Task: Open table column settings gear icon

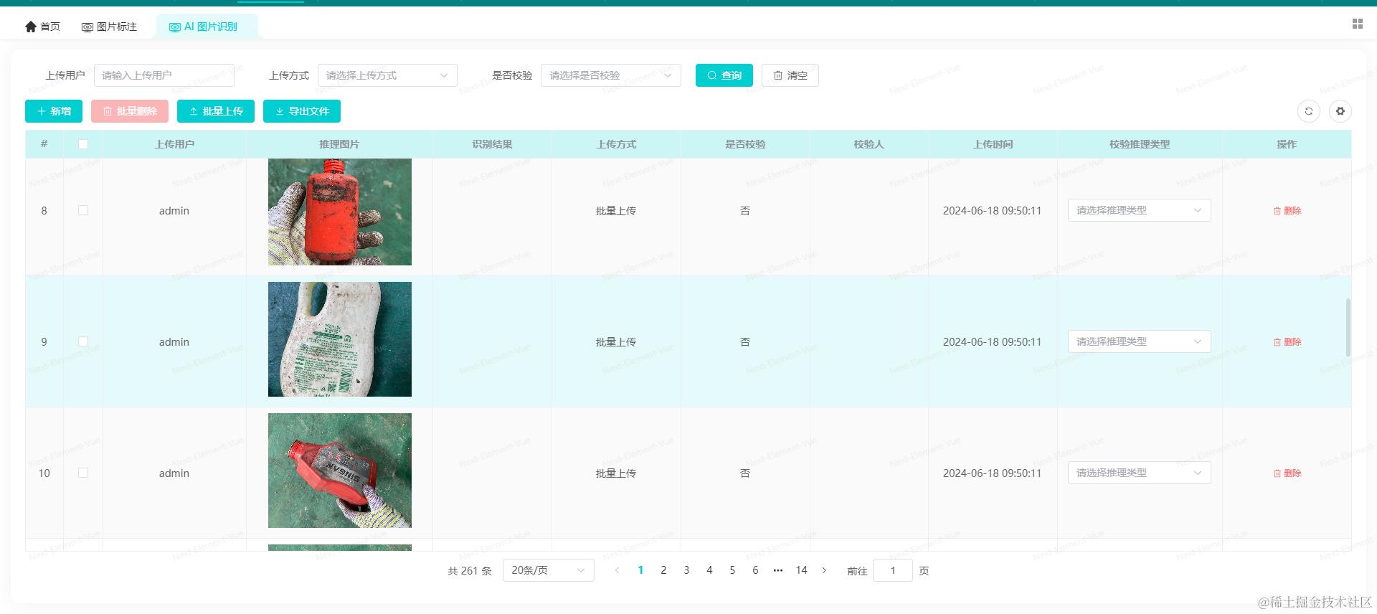Action: pos(1340,111)
